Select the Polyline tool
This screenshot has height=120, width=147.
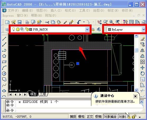click(4, 50)
